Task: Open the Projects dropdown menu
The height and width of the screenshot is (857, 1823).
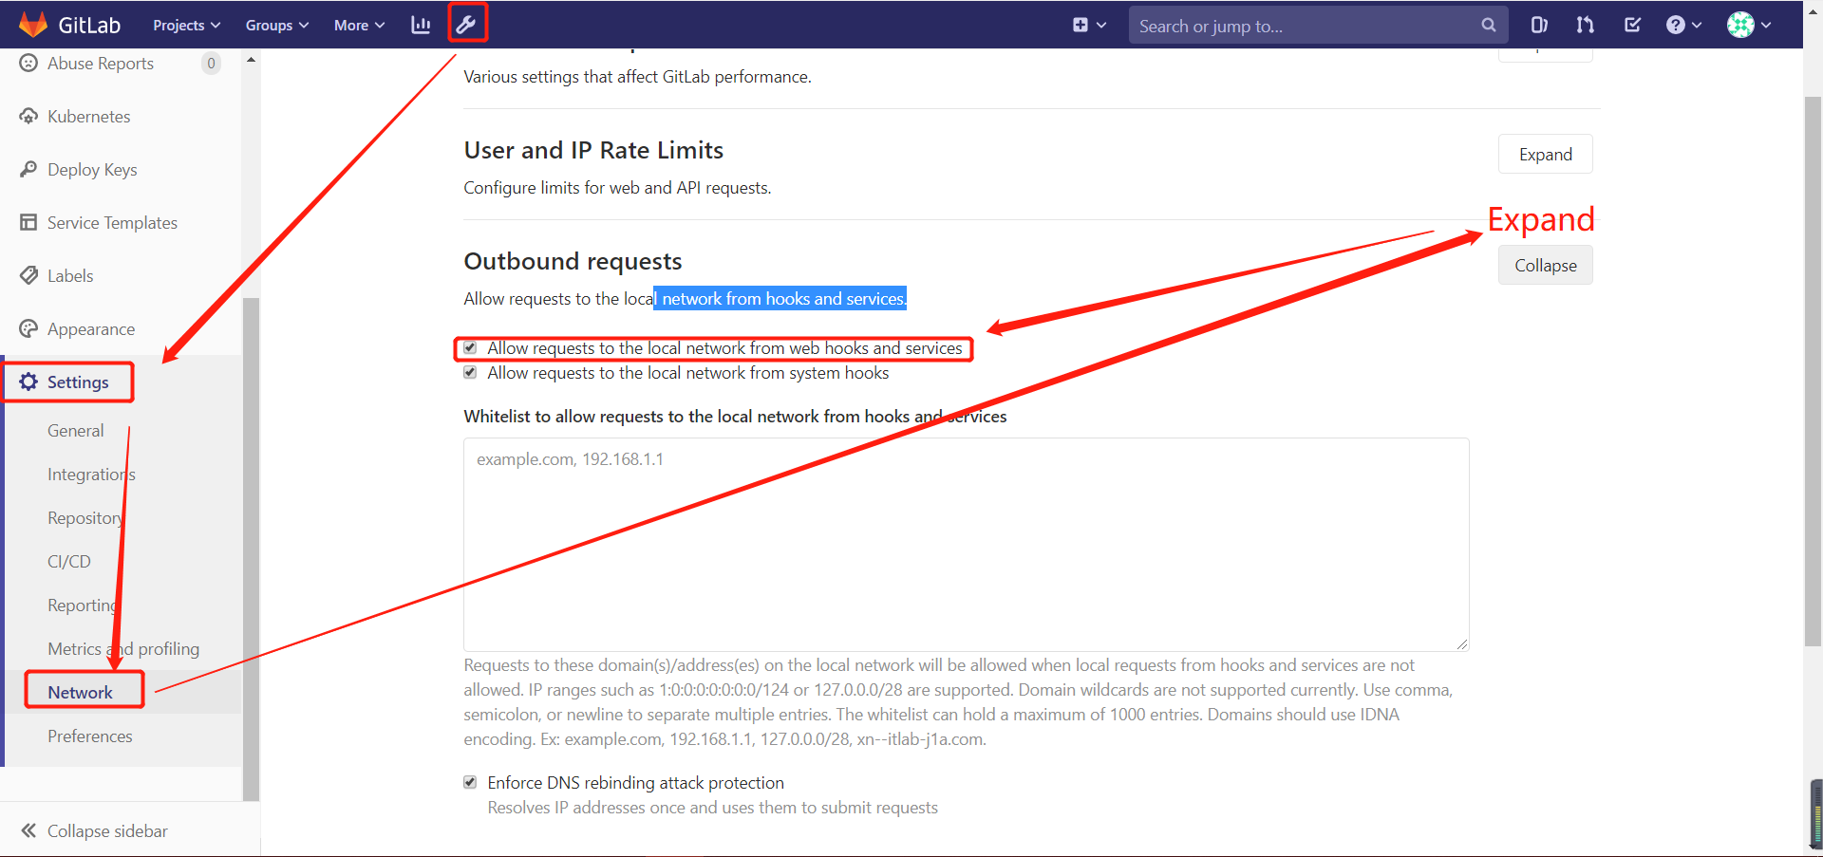Action: click(187, 26)
